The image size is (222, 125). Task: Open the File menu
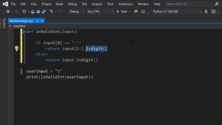(x=13, y=4)
